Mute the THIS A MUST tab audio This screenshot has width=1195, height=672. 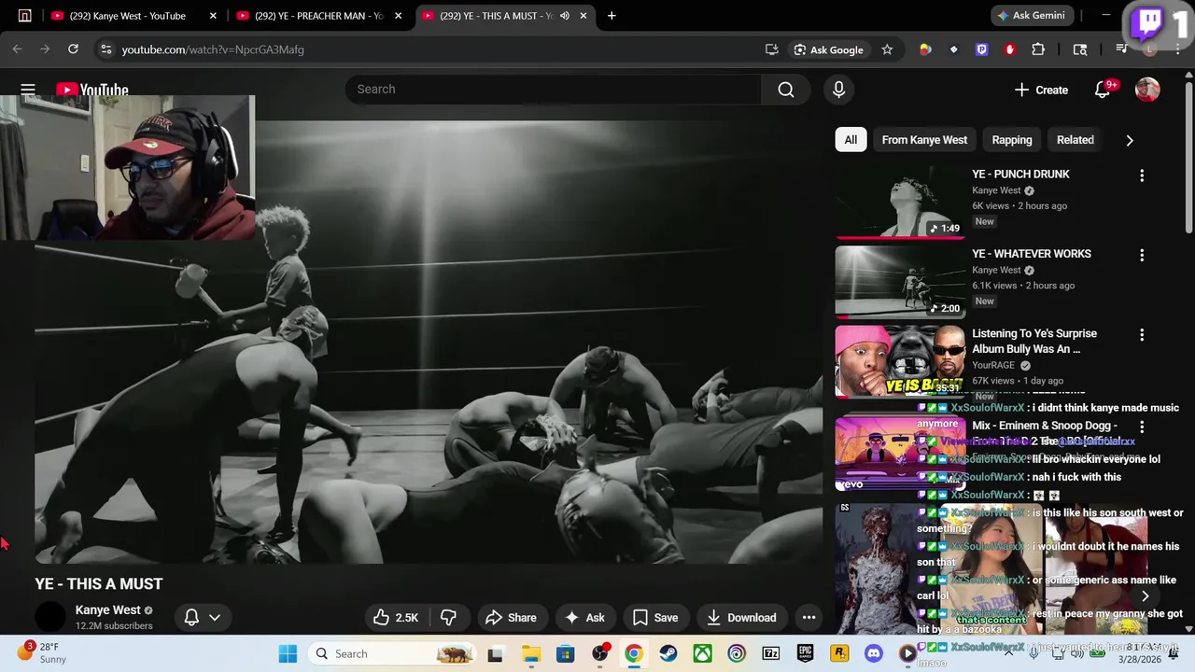click(564, 16)
